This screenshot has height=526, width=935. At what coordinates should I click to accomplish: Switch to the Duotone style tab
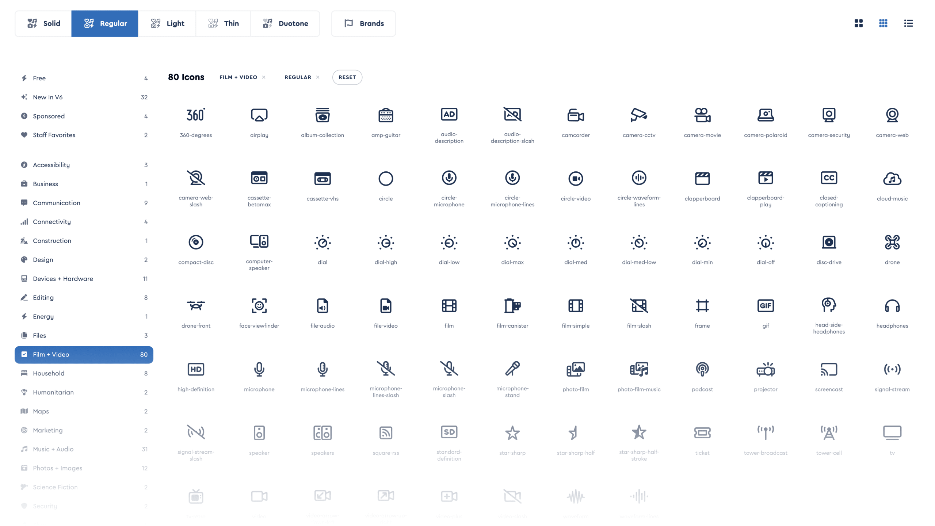[x=285, y=23]
